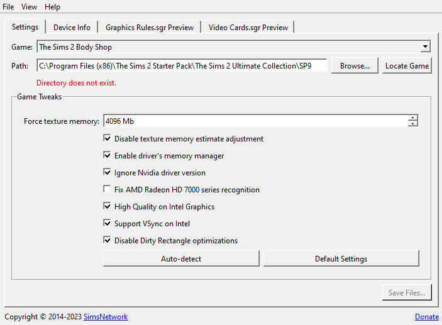Screen dimensions: 442x325
Task: Open the View menu
Action: [29, 7]
